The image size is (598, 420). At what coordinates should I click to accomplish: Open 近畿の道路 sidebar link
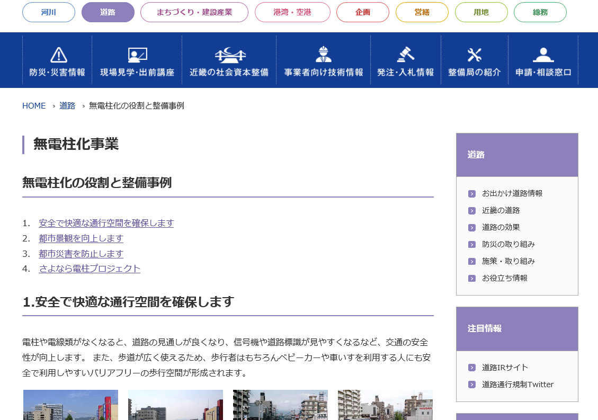501,211
